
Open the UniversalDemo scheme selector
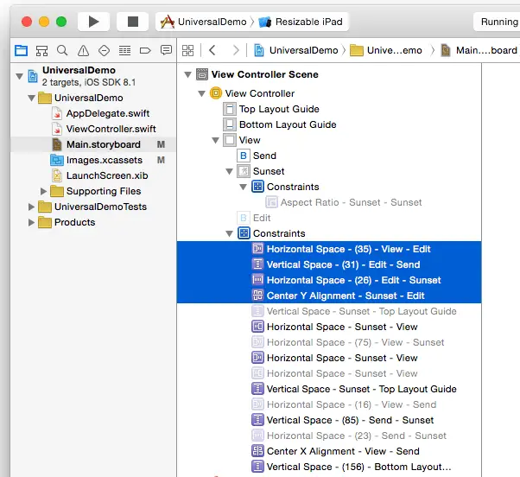pyautogui.click(x=204, y=22)
